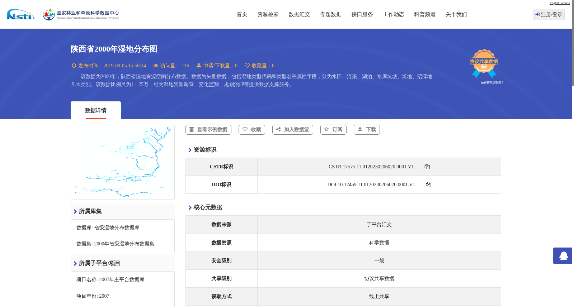Viewport: 574px width, 307px height.
Task: Click the 加入数据篮 button
Action: [x=293, y=130]
